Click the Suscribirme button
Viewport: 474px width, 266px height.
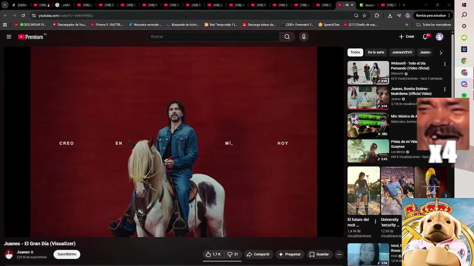(67, 254)
